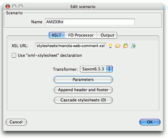Click the folder icon with green globe
Image resolution: width=168 pixels, height=139 pixels.
point(126,46)
